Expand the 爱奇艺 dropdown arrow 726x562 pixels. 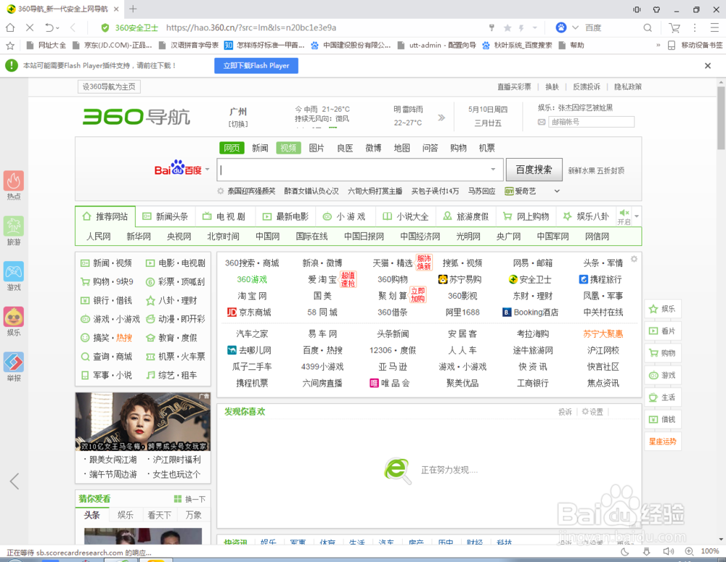[556, 191]
